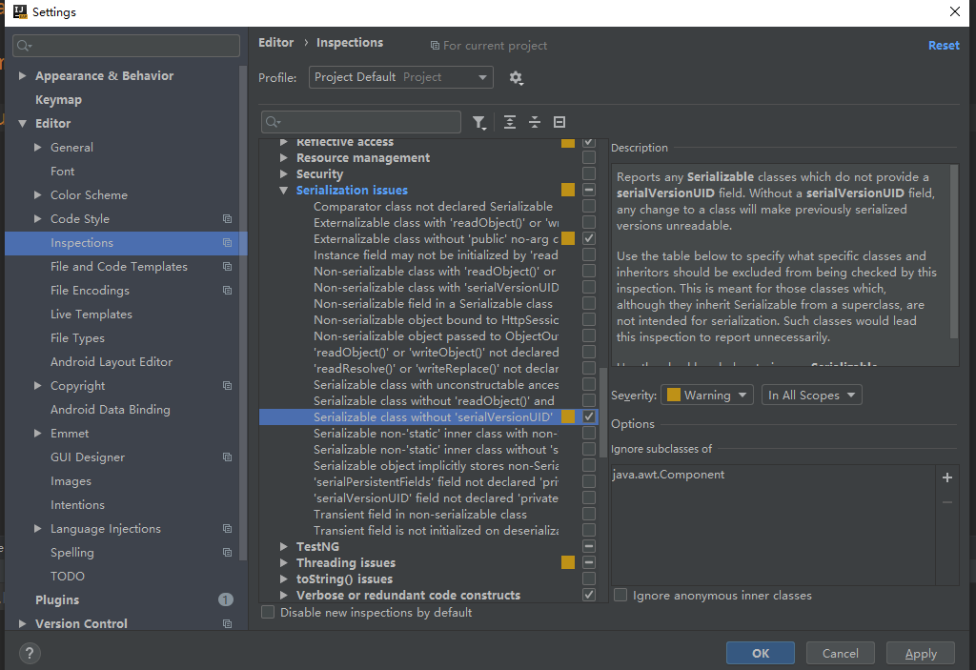Click the Collapse All inspections icon
976x670 pixels.
click(x=535, y=122)
